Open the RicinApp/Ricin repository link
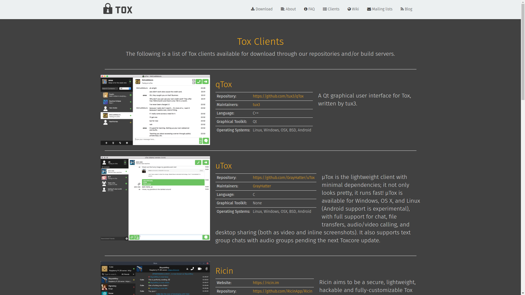 282,291
